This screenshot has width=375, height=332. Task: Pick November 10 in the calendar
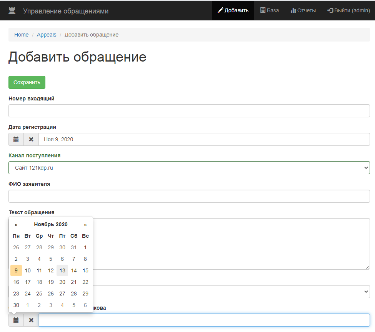[x=28, y=270]
